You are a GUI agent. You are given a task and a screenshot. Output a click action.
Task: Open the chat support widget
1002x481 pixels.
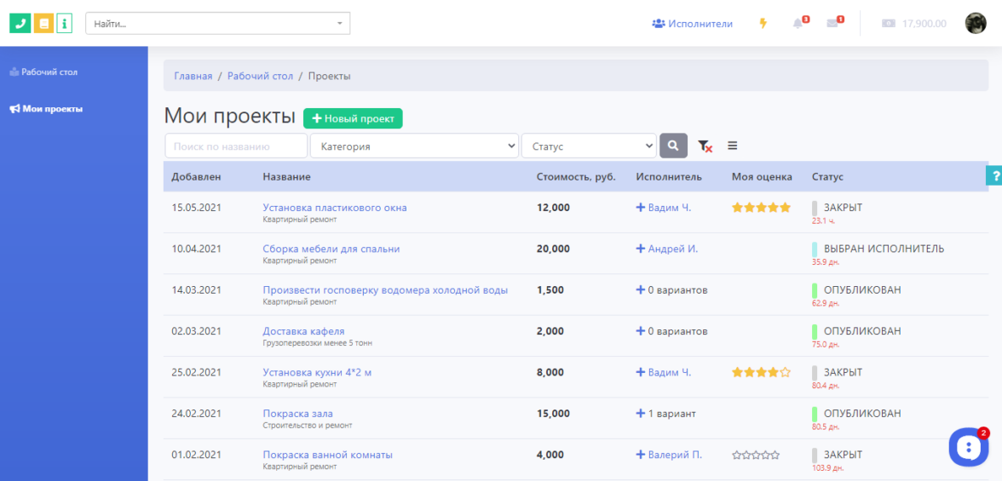click(x=968, y=447)
